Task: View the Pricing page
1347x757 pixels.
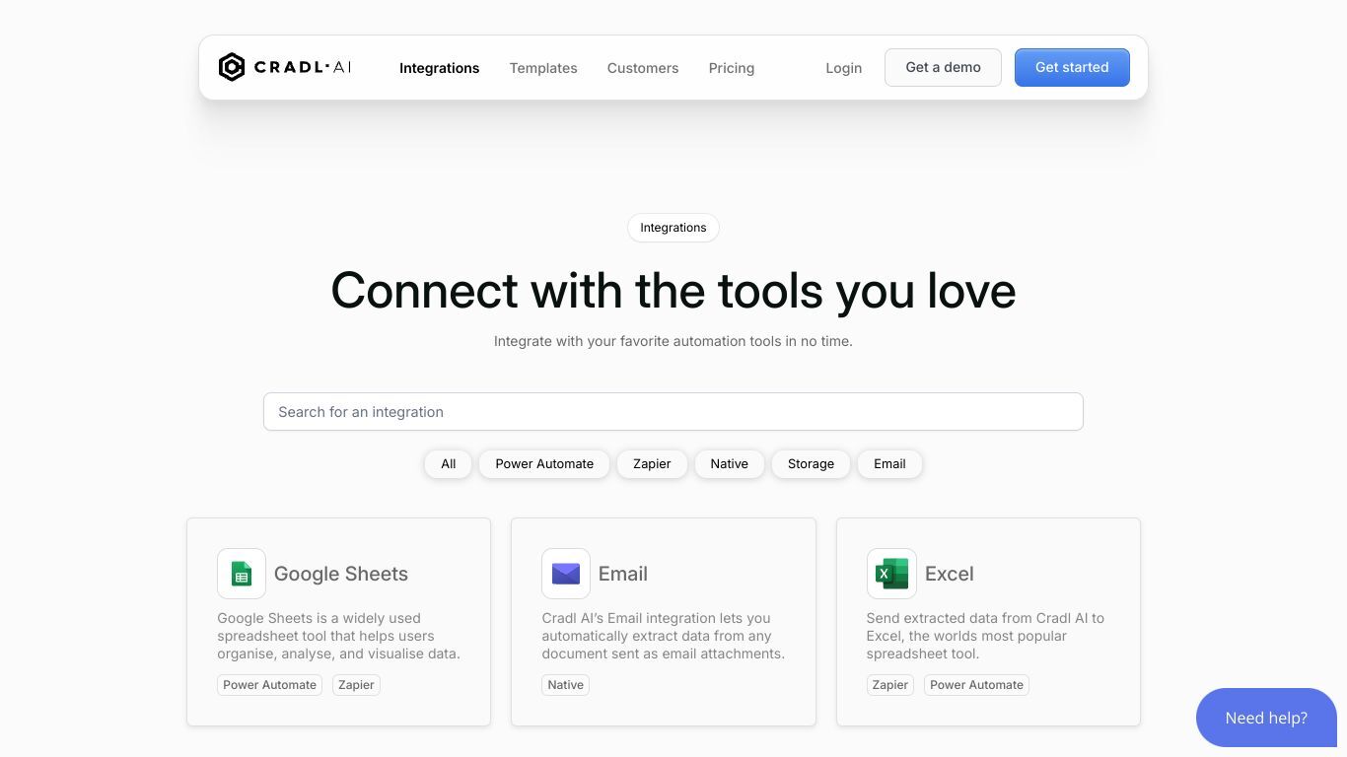Action: click(x=732, y=68)
